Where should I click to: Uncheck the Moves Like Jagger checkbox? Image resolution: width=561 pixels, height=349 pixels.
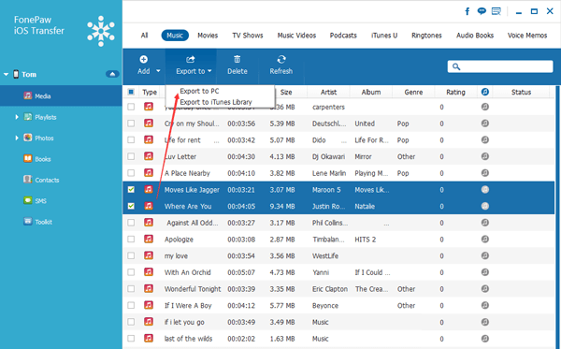click(x=131, y=189)
